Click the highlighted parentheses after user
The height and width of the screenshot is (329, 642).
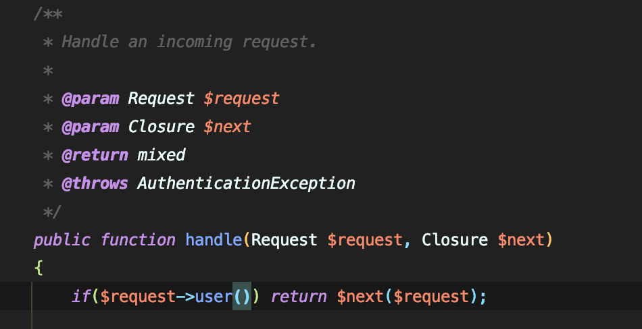click(x=241, y=297)
